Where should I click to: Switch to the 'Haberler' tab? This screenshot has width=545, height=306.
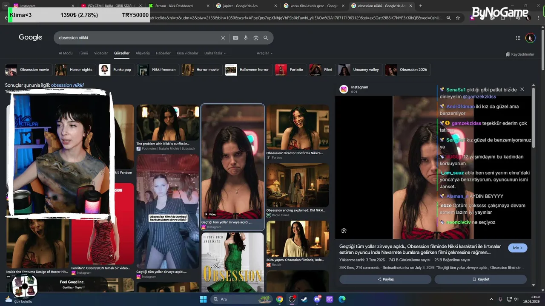[x=163, y=53]
